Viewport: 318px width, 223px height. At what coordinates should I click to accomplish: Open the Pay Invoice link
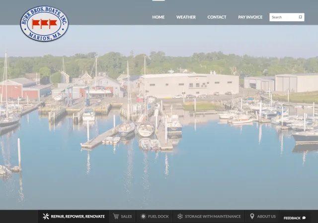coord(250,17)
